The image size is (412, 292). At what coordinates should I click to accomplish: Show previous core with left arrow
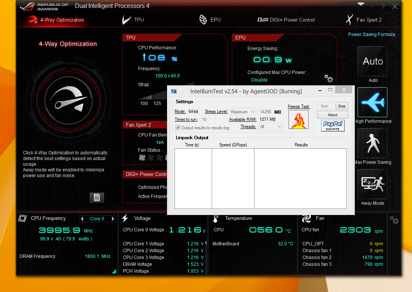click(x=82, y=218)
